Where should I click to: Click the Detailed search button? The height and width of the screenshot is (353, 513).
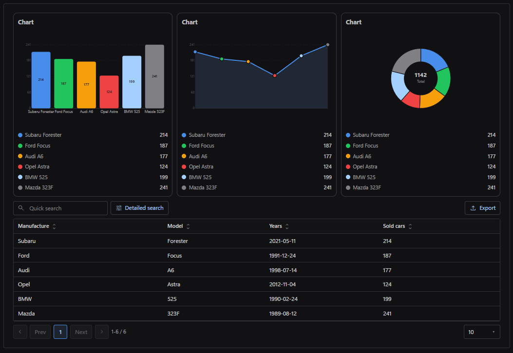click(x=139, y=208)
